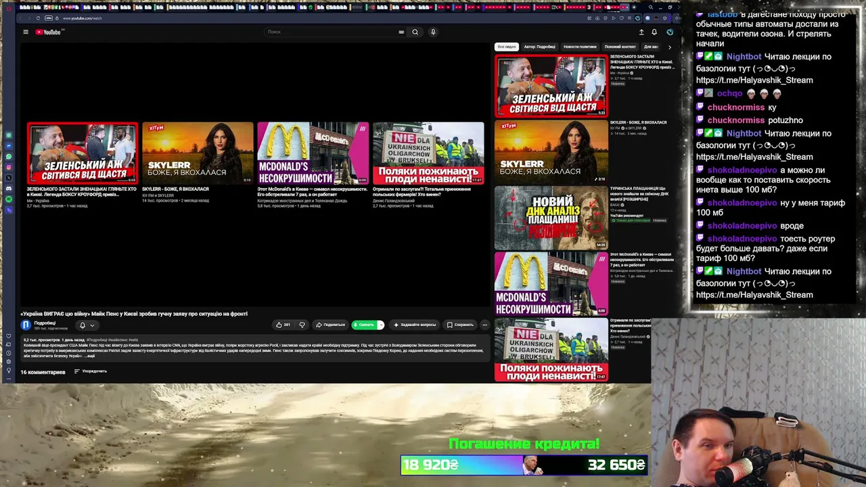This screenshot has height=487, width=866.
Task: Open the t.me/Halyavshik_Stream link in the last chat message
Action: (754, 295)
